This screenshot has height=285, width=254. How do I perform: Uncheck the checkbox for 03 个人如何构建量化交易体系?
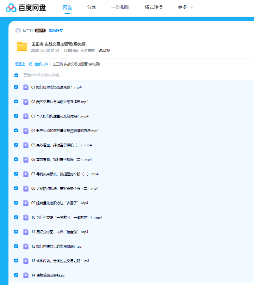[x=16, y=116]
